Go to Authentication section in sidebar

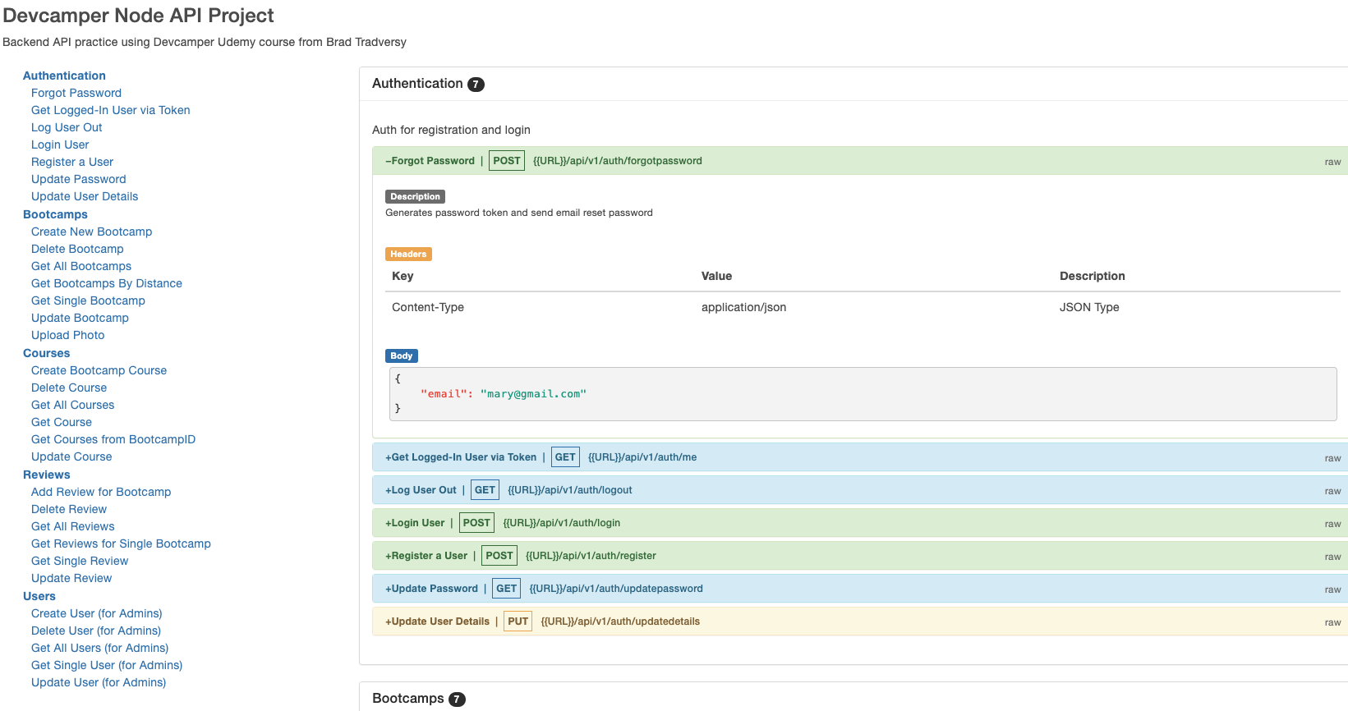pos(64,76)
